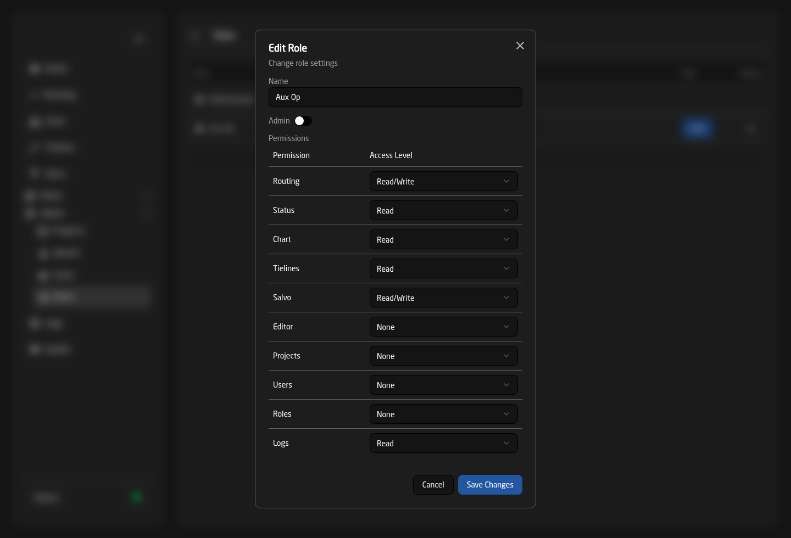Click the Editor permission label
The image size is (791, 538).
[x=283, y=327]
